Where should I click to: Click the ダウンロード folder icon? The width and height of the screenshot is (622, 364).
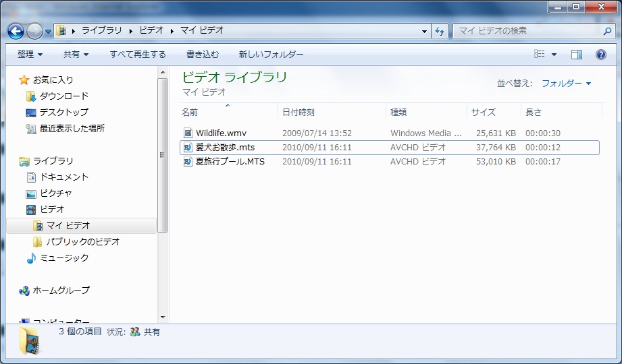[31, 96]
